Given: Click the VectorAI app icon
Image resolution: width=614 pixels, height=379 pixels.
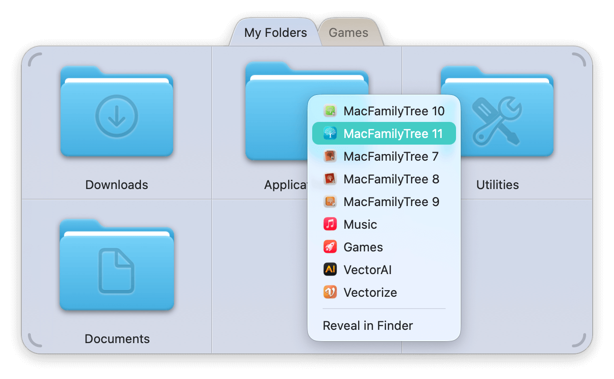Looking at the screenshot, I should [330, 270].
